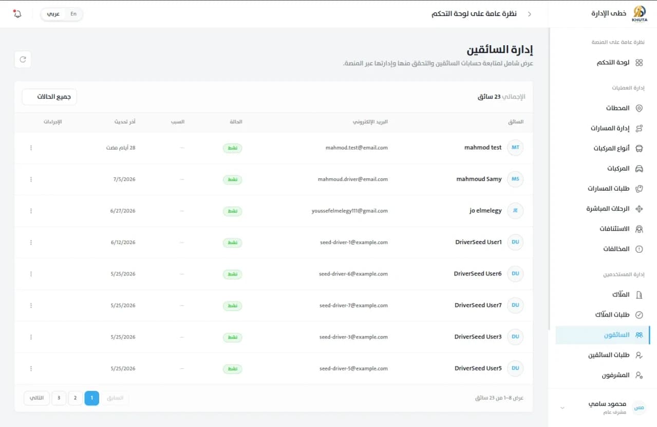
Task: Click email mahmoud.driver@email.com
Action: [x=353, y=179]
